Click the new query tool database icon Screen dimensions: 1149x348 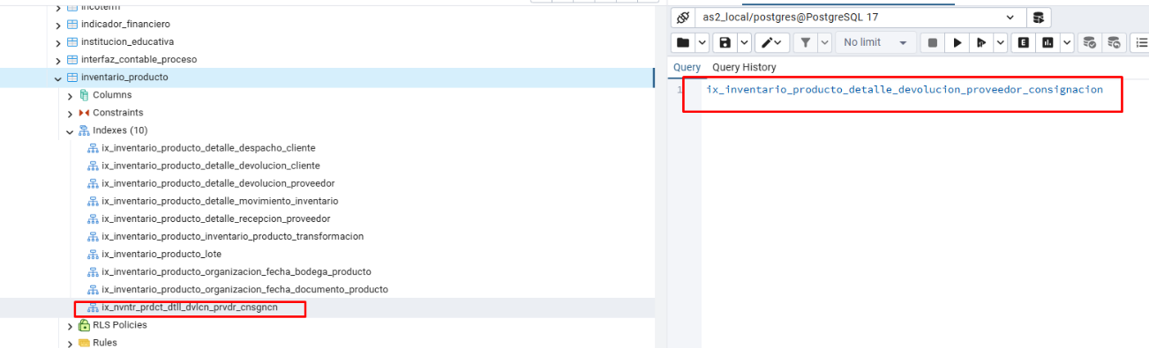(1039, 18)
